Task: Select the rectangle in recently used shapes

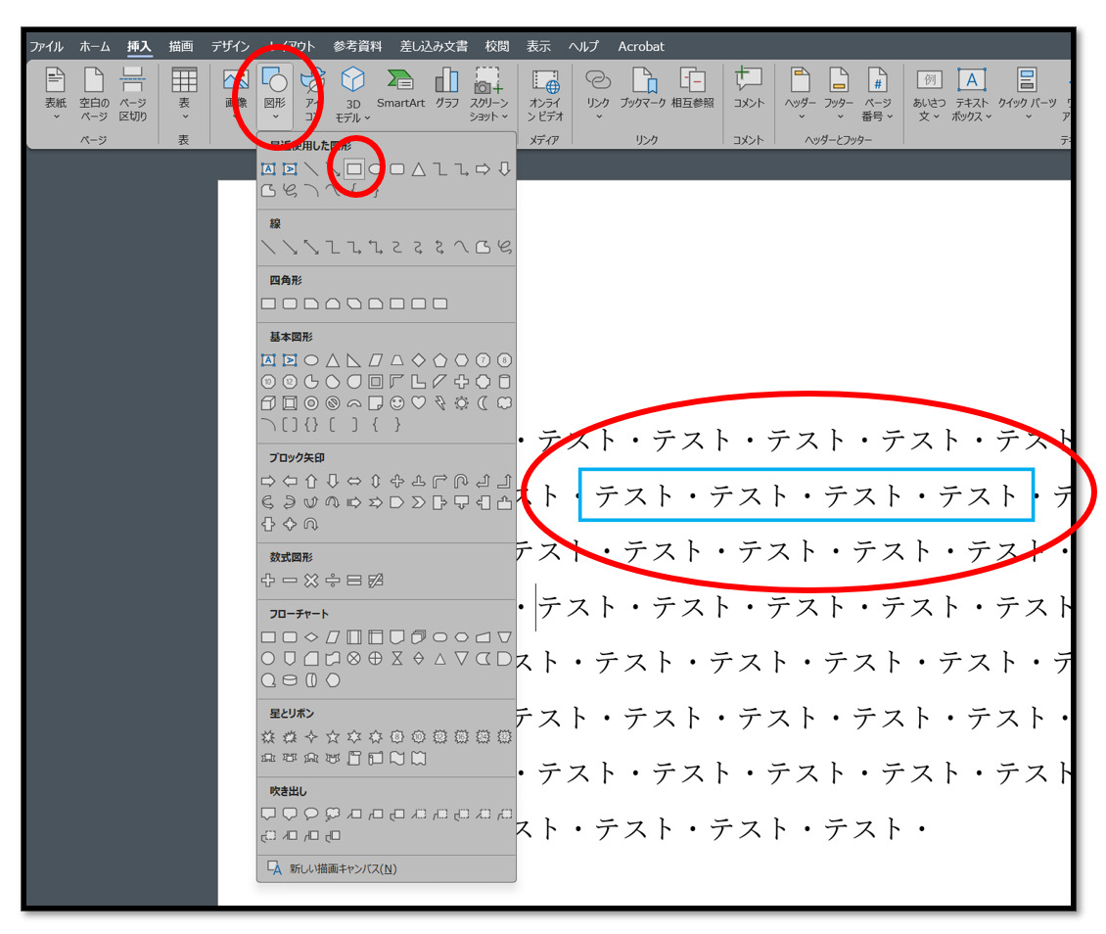Action: click(x=354, y=169)
